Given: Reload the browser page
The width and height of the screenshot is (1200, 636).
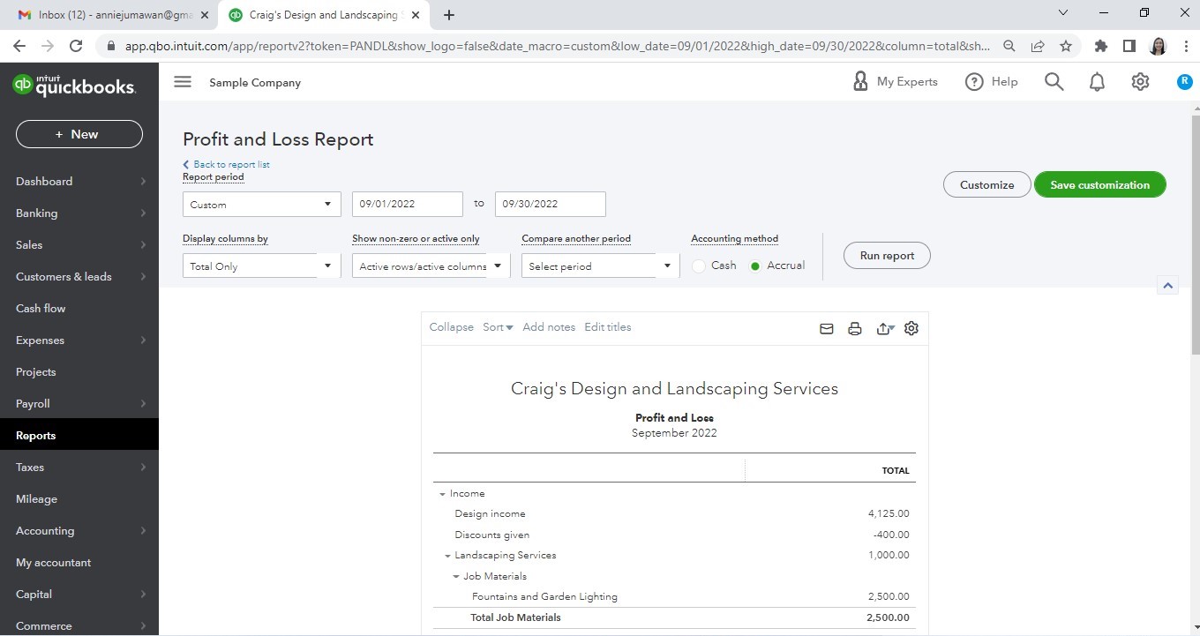Looking at the screenshot, I should [76, 46].
